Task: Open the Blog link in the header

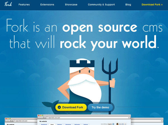Action: coord(128,5)
